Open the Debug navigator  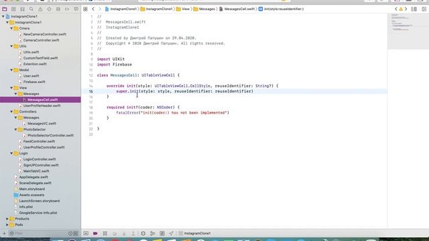[58, 9]
